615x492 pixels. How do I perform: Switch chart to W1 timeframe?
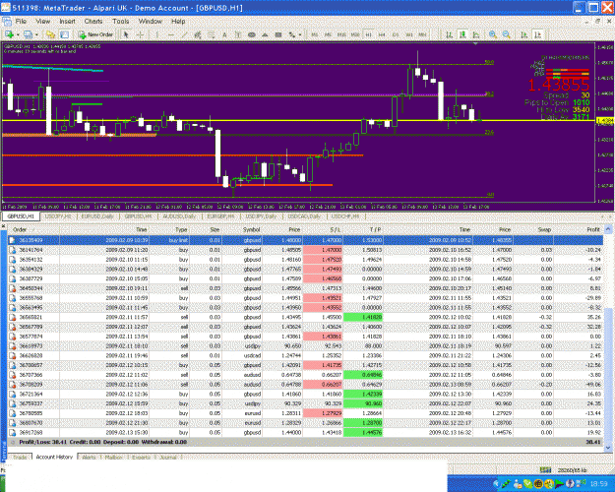point(409,34)
